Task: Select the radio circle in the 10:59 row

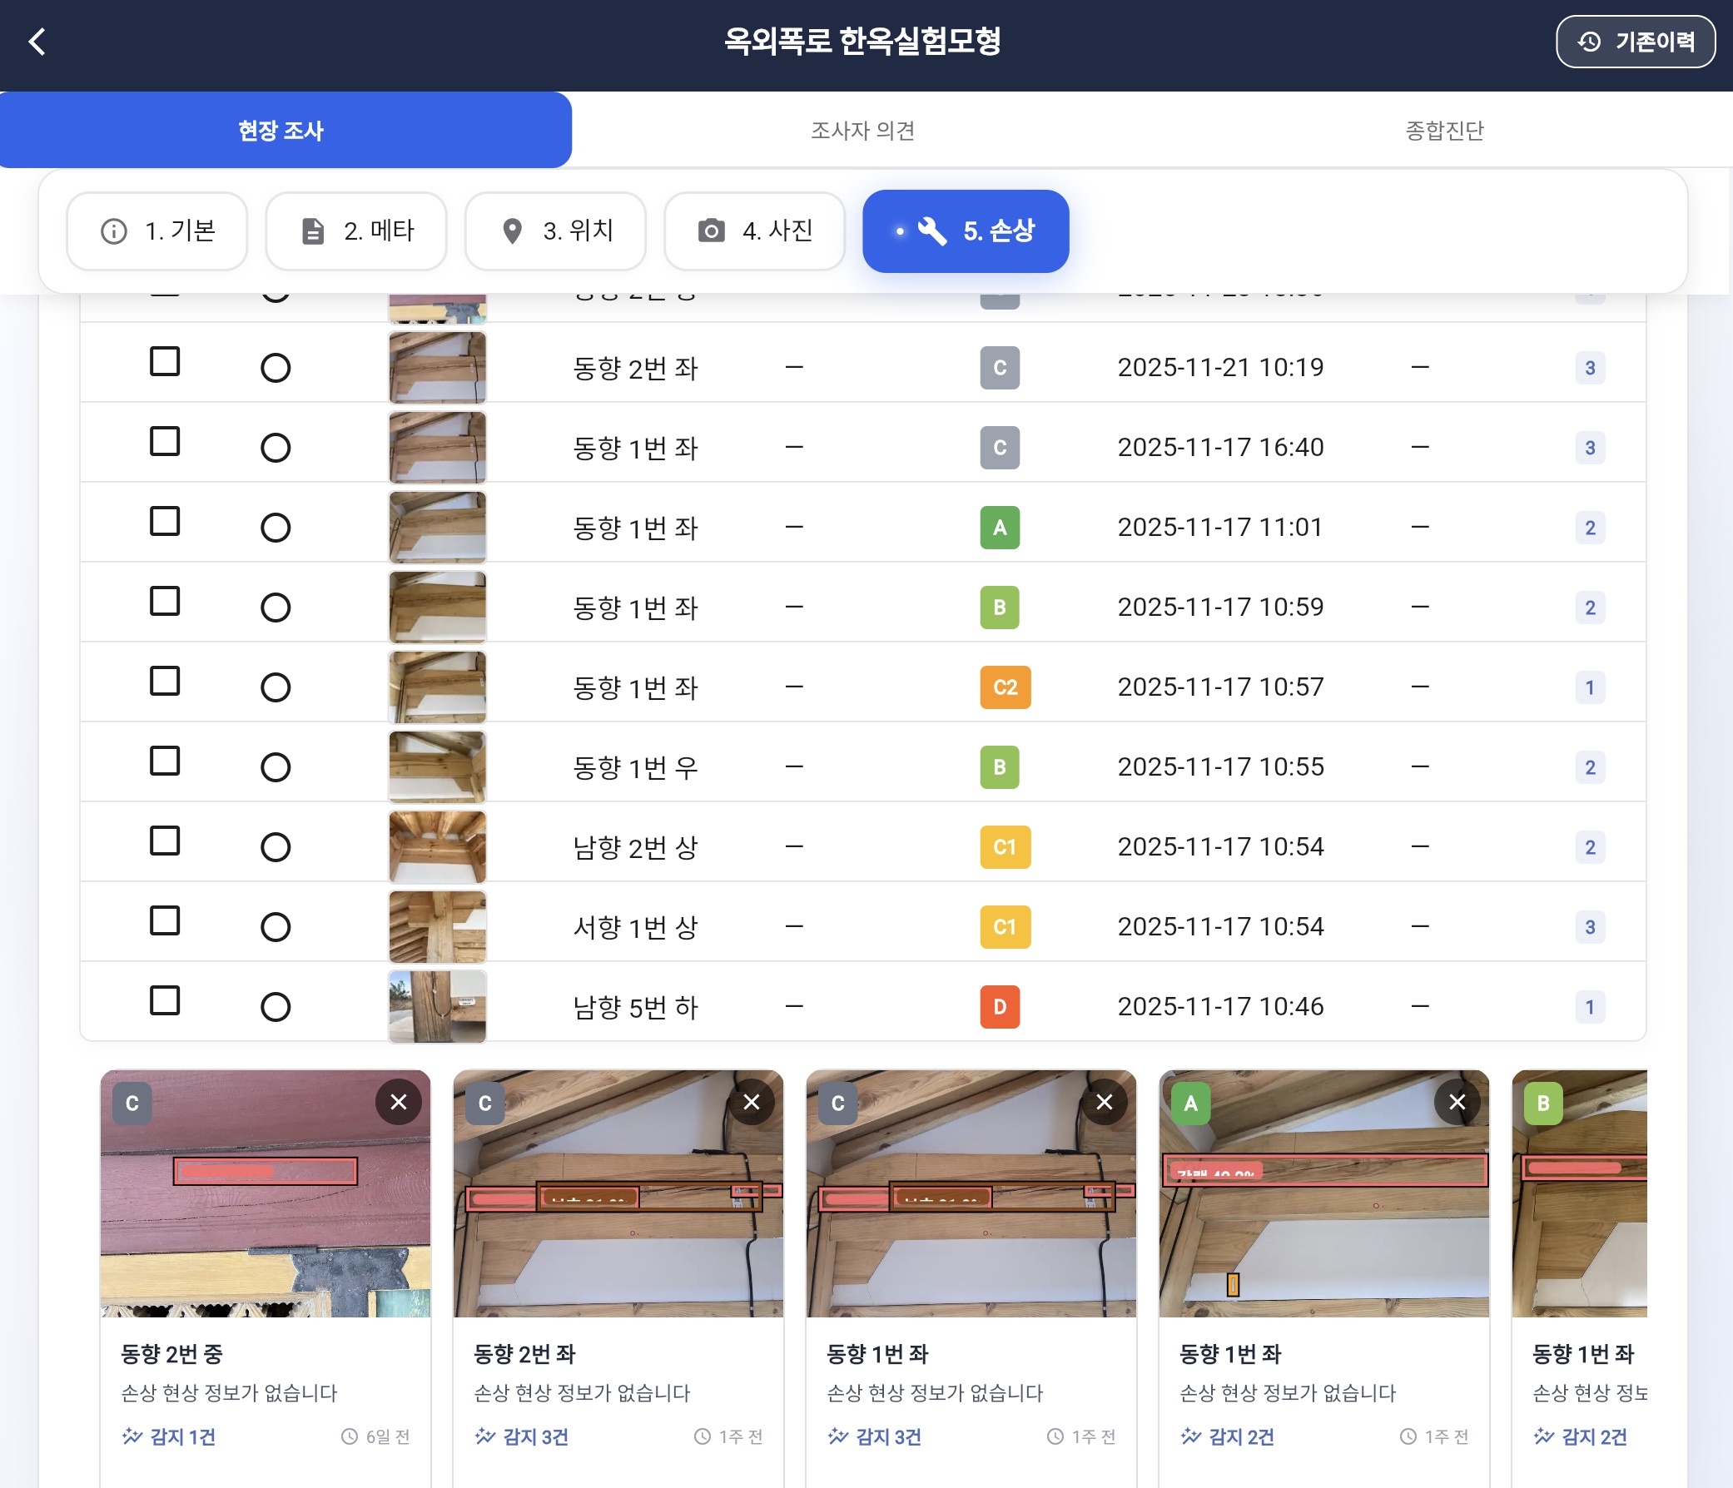Action: tap(276, 608)
